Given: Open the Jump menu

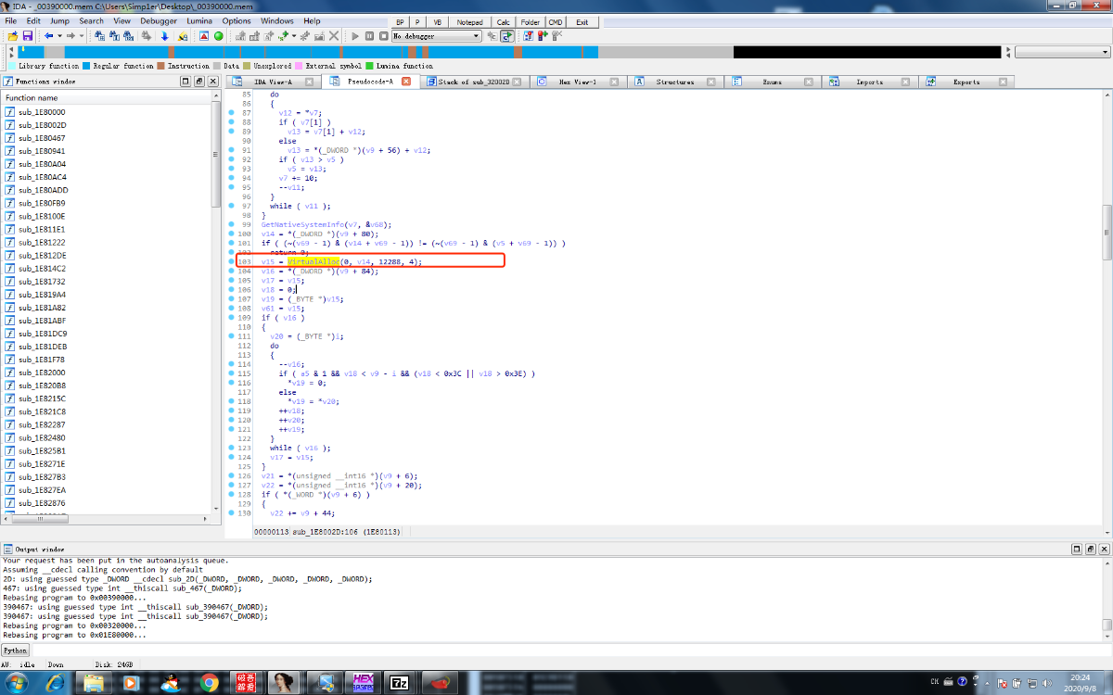Looking at the screenshot, I should pos(59,20).
